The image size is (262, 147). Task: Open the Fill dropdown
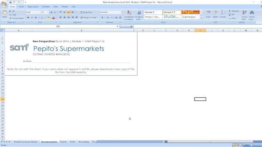pos(232,15)
